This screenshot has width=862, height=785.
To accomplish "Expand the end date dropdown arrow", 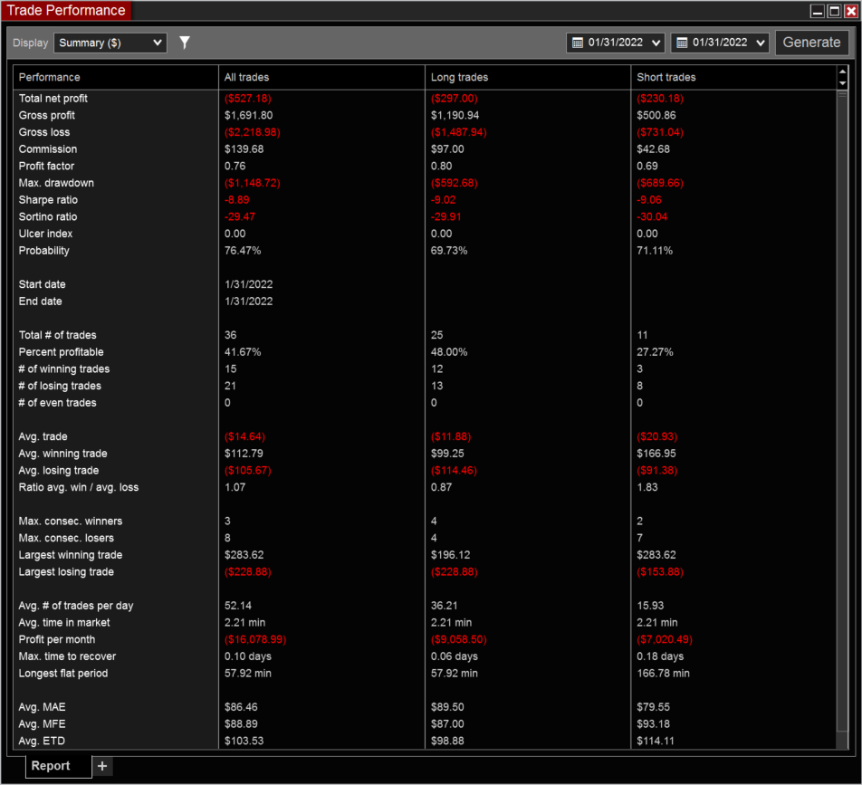I will tap(761, 43).
